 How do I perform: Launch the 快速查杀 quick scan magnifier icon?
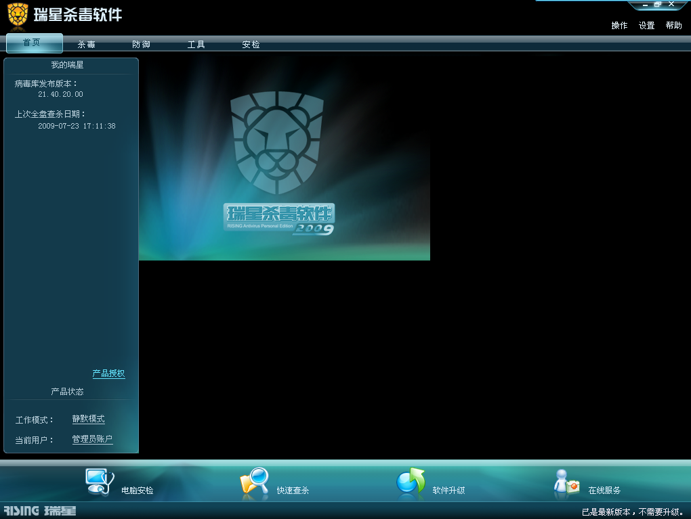coord(255,483)
